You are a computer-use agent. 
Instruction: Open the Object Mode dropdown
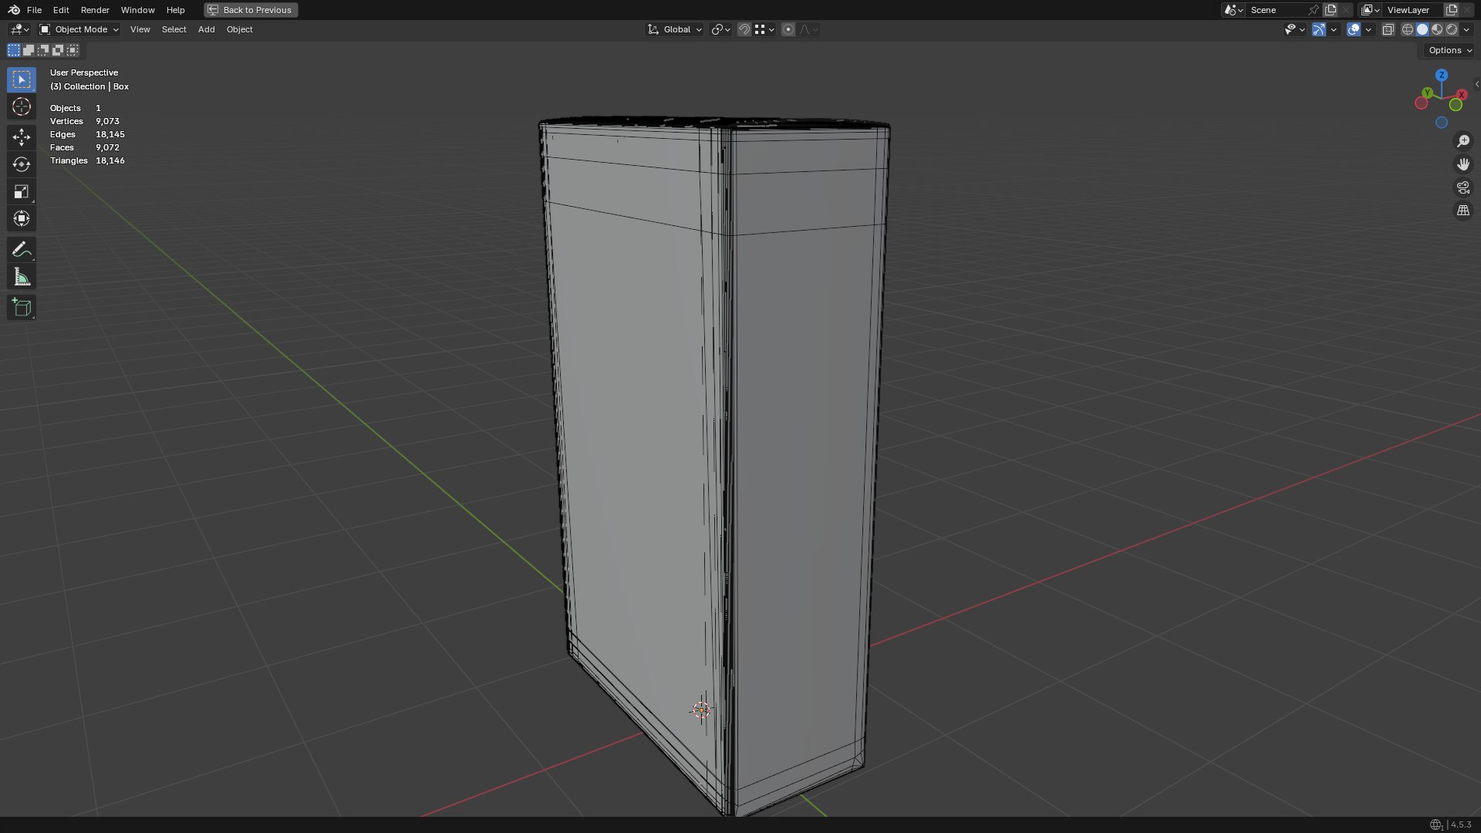pos(79,29)
